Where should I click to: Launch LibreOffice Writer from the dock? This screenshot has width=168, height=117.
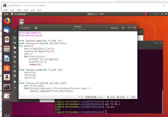click(7, 58)
